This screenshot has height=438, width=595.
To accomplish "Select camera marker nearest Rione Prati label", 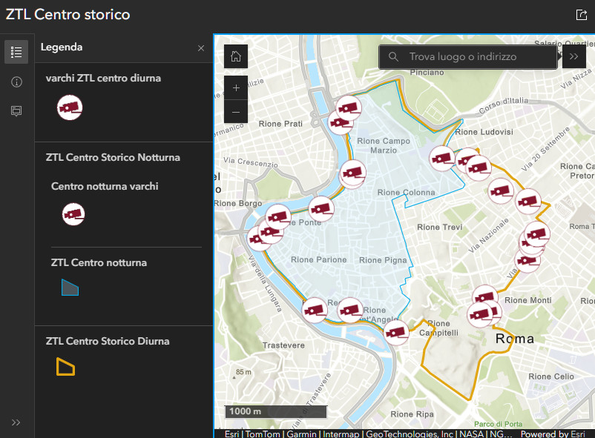I will point(341,122).
